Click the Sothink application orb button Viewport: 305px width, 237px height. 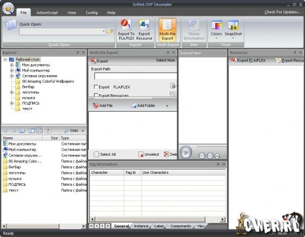coord(8,8)
